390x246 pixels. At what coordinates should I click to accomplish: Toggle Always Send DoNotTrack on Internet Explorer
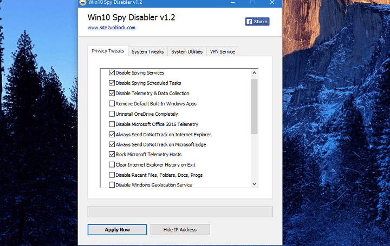pos(112,135)
